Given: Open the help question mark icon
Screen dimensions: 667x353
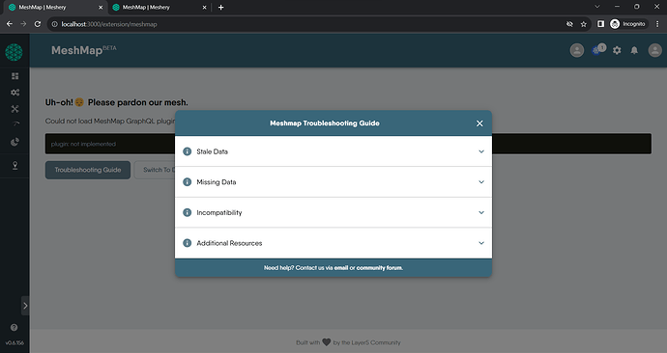Looking at the screenshot, I should [14, 328].
